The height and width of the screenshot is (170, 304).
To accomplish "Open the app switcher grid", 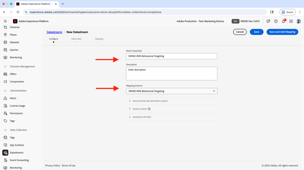I will pyautogui.click(x=291, y=21).
